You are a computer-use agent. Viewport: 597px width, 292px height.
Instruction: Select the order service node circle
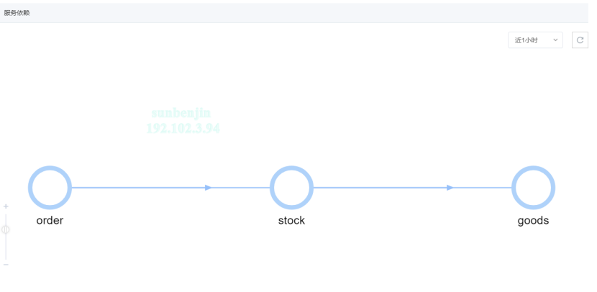tap(50, 188)
